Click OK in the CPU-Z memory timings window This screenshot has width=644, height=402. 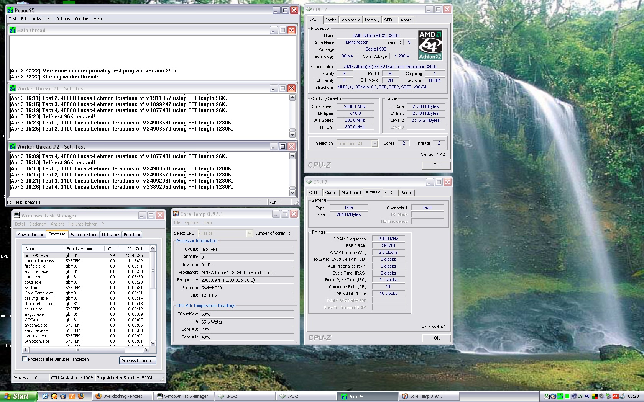(x=437, y=338)
